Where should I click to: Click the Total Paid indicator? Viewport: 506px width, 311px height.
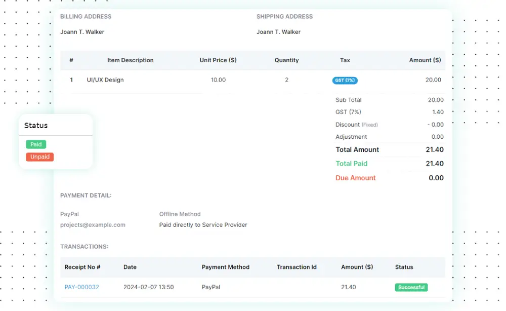[352, 164]
